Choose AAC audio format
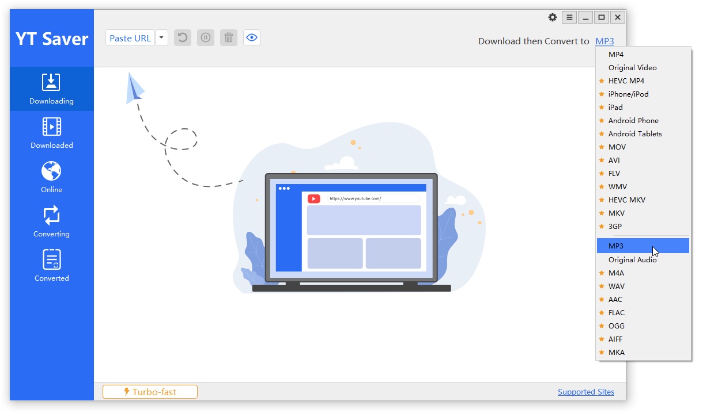 coord(643,299)
